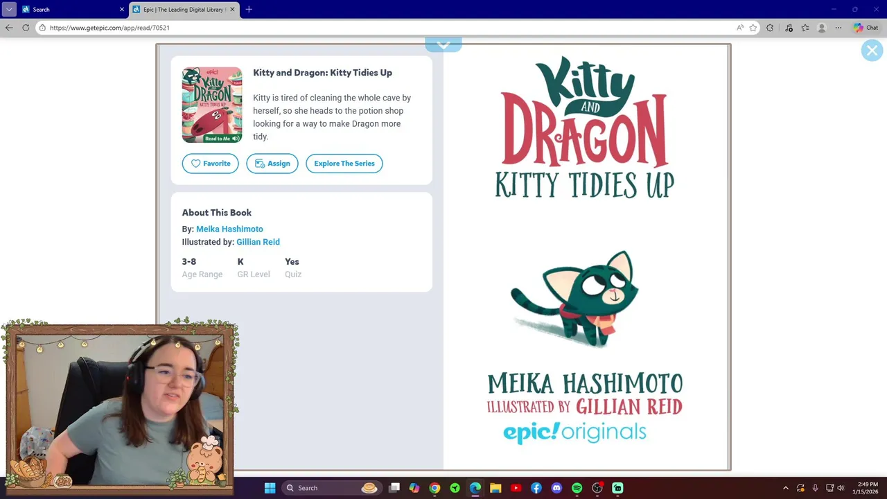Open File Explorer from the taskbar

(x=495, y=488)
